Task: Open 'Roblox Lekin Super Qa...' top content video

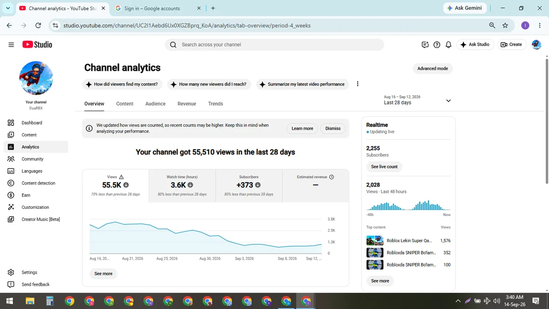Action: [409, 240]
